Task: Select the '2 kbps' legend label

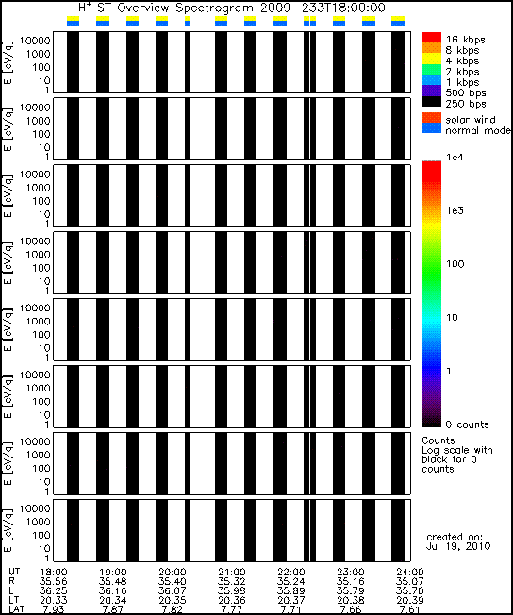Action: (463, 72)
